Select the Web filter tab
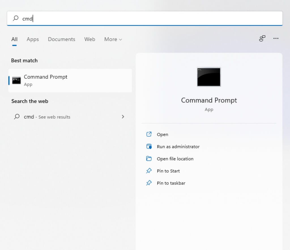The width and height of the screenshot is (290, 250). click(x=89, y=39)
